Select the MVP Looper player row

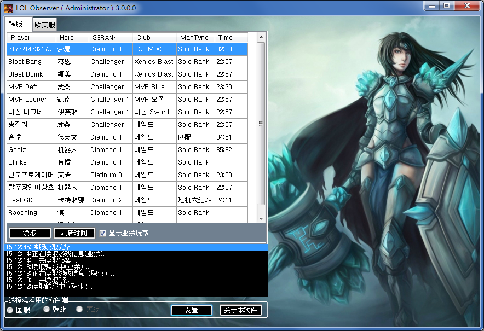[x=127, y=100]
